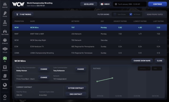Viewport: 169px width, 102px height.
Task: Open the 1996 year dropdown
Action: 157,69
